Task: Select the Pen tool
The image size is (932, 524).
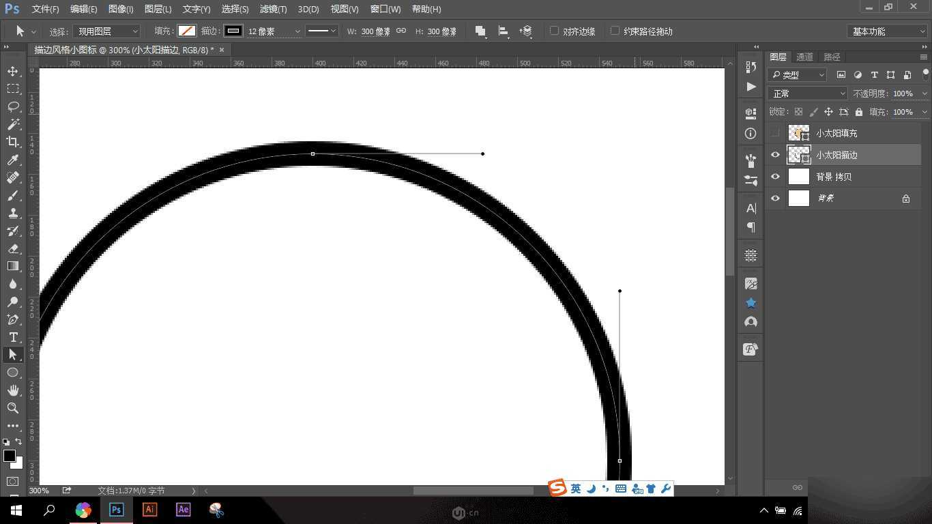Action: pos(13,319)
